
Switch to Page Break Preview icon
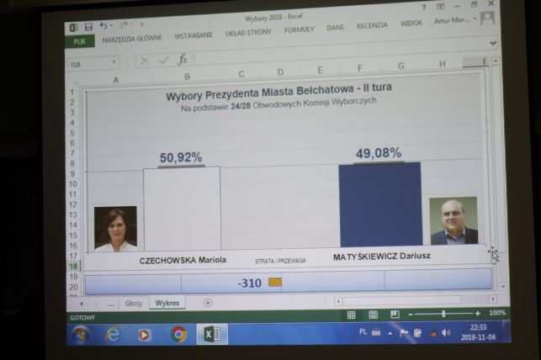tap(394, 315)
